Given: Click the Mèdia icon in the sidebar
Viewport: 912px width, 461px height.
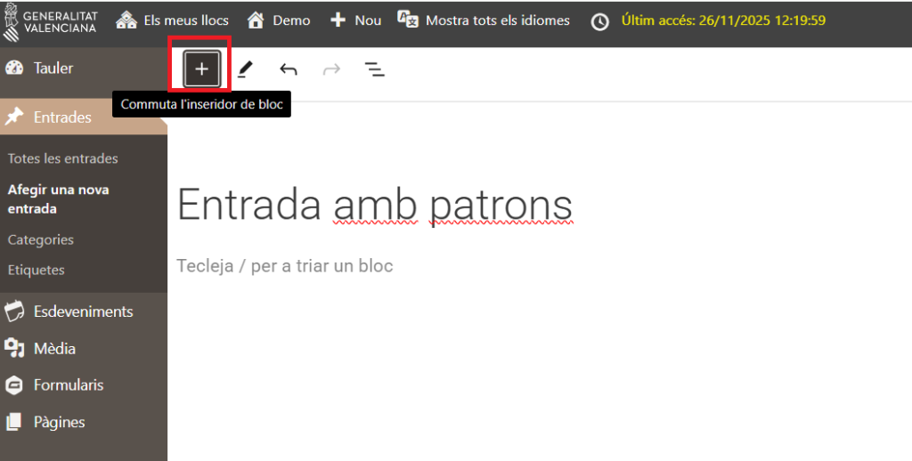Looking at the screenshot, I should click(14, 348).
